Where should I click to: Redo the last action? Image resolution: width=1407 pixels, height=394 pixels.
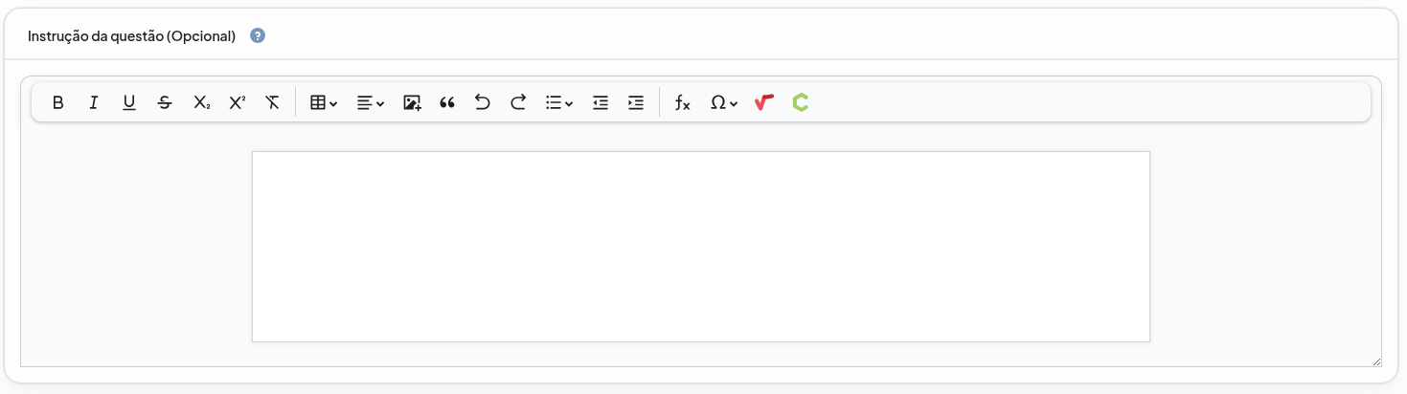click(518, 102)
